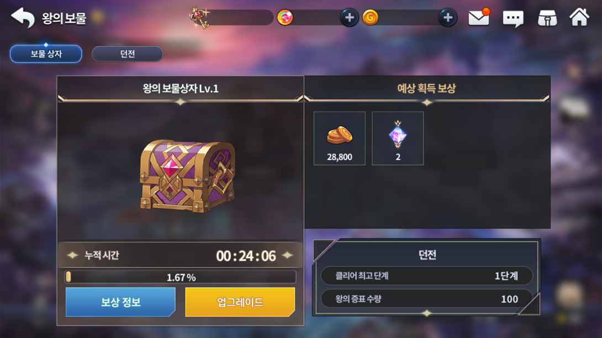The height and width of the screenshot is (338, 602).
Task: Open the chat speech bubble icon
Action: (513, 18)
